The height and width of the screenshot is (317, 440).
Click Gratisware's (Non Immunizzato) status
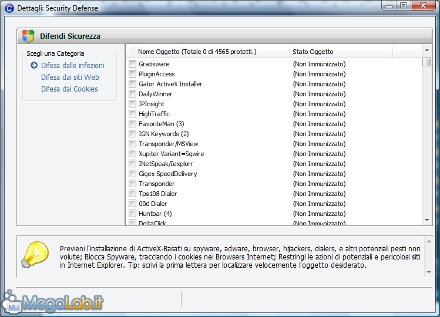[x=319, y=64]
